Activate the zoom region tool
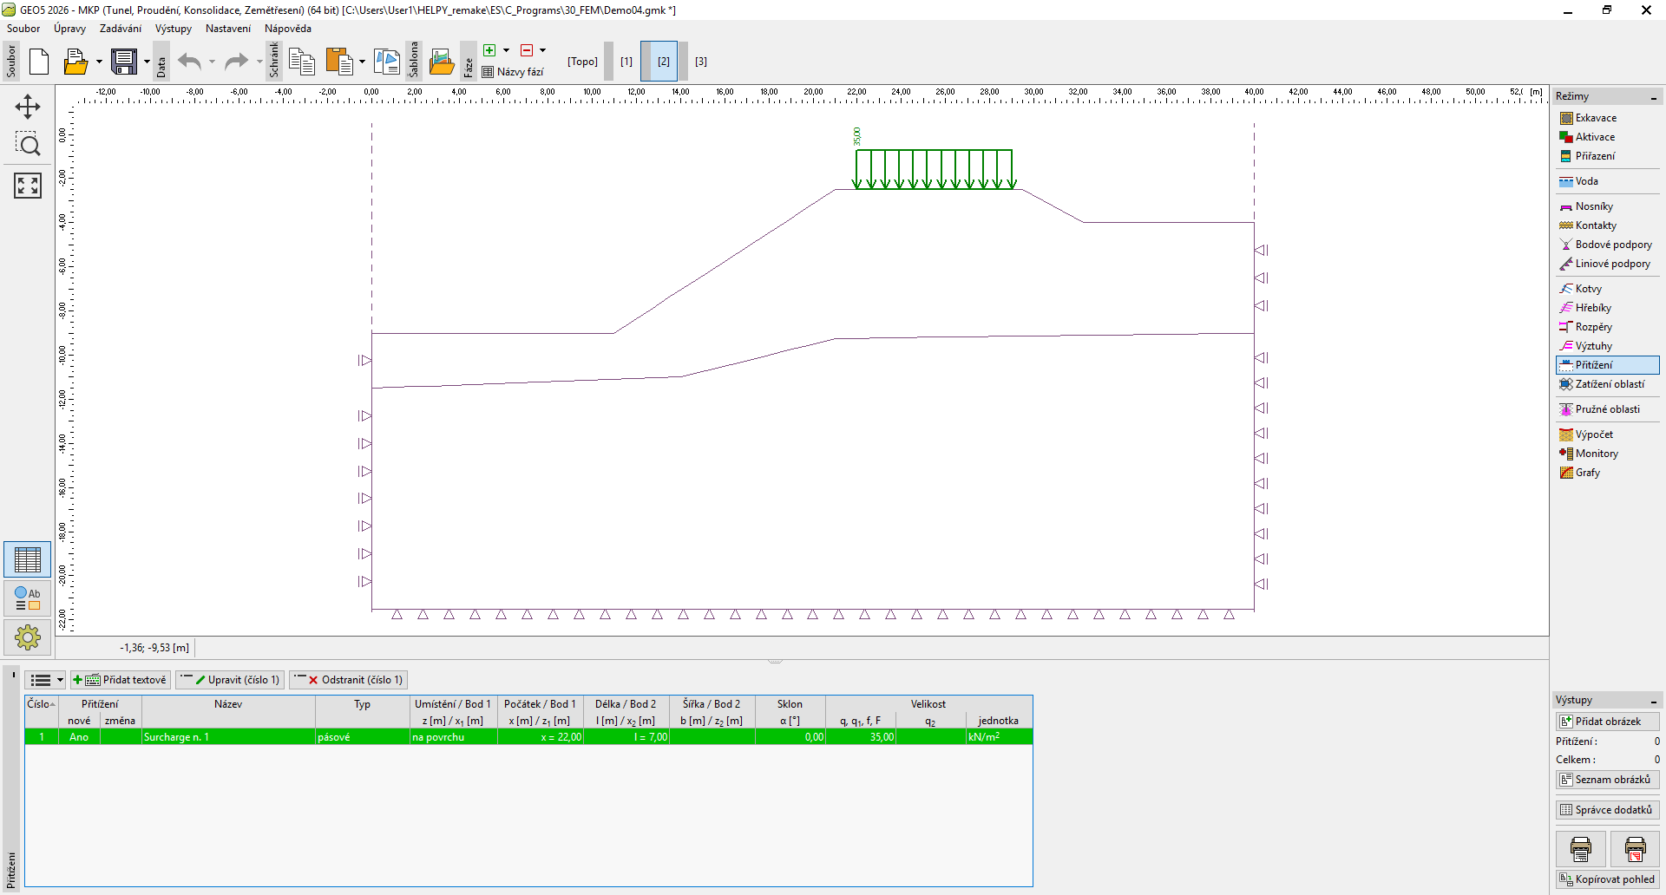Image resolution: width=1666 pixels, height=895 pixels. 28,144
